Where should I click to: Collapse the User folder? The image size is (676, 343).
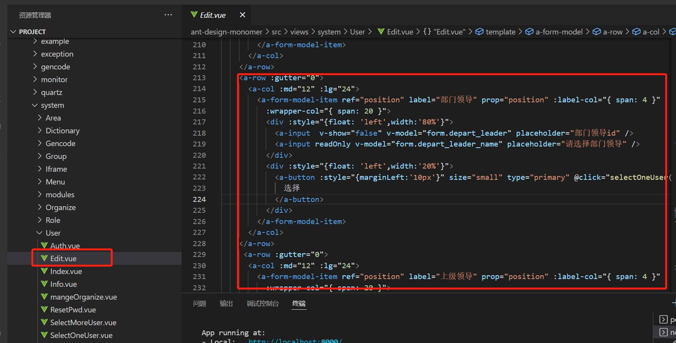(x=39, y=233)
